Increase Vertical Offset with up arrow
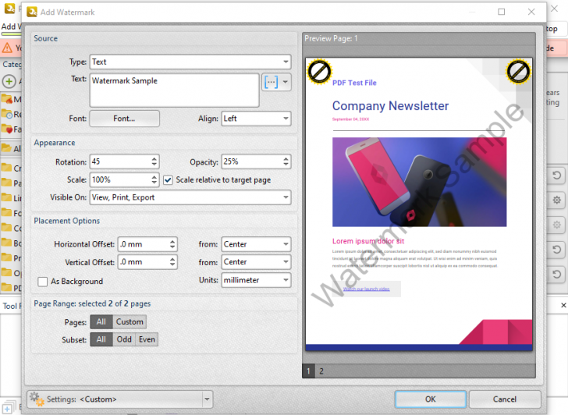568x415 pixels. pos(172,259)
